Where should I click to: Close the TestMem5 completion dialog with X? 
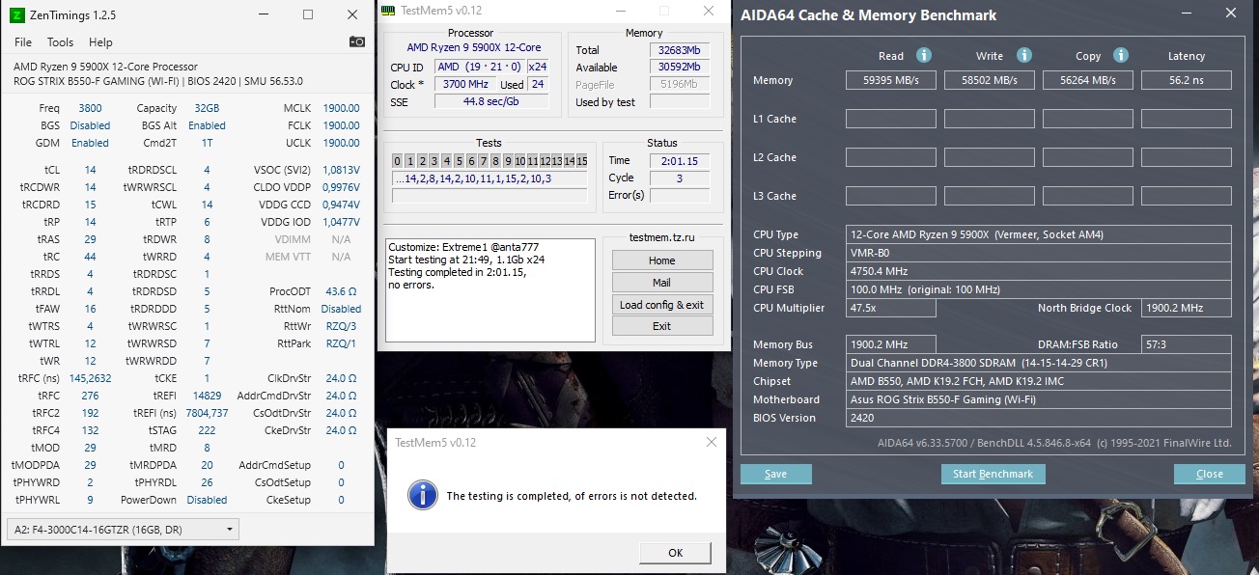(712, 442)
